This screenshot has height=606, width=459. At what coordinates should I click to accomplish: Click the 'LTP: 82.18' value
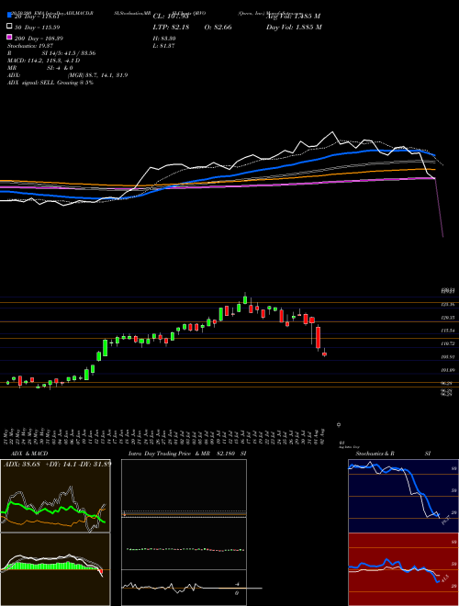pyautogui.click(x=171, y=28)
